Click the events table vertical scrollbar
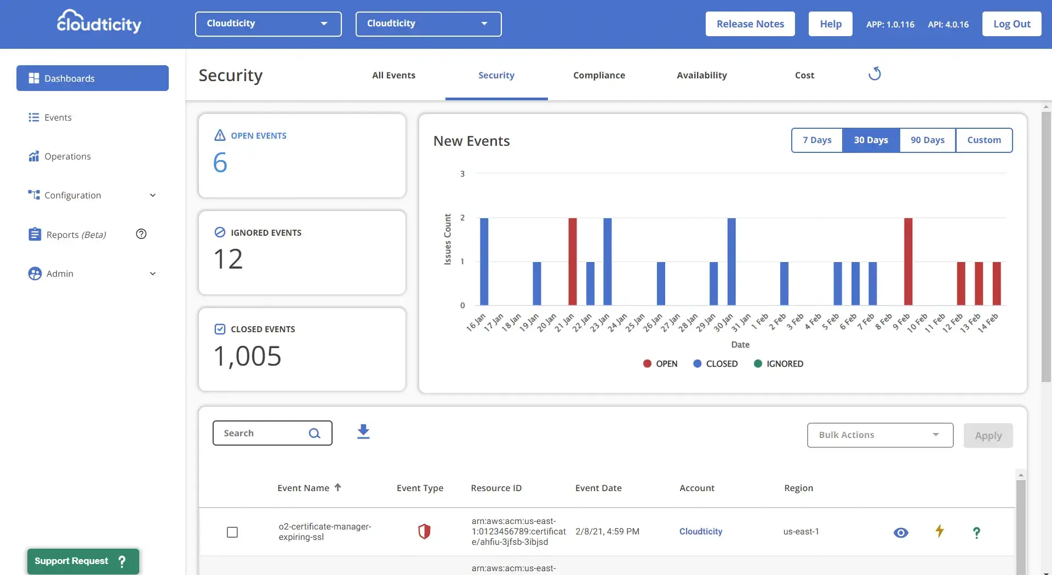 tap(1020, 526)
